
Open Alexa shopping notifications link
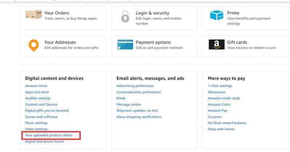(x=139, y=117)
